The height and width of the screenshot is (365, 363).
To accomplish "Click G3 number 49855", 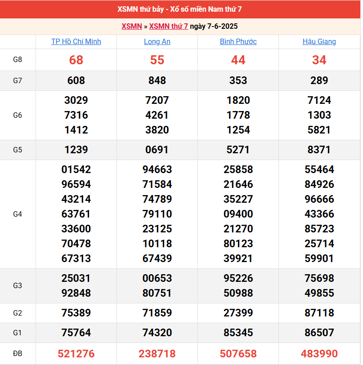I will click(x=319, y=293).
